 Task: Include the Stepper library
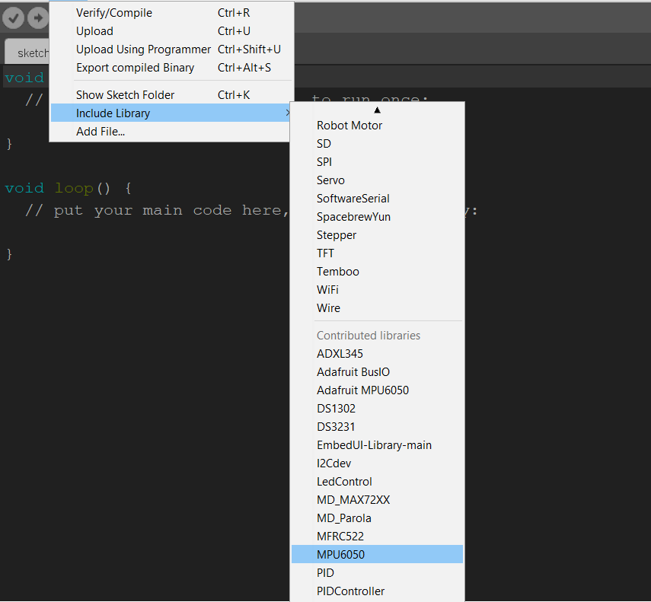[x=377, y=235]
